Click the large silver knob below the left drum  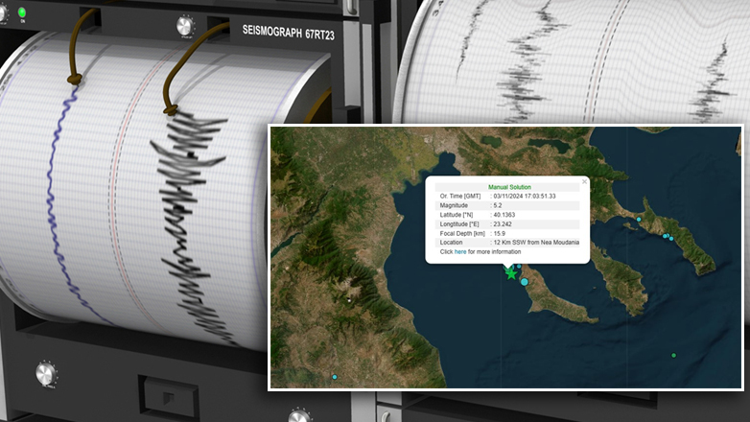pyautogui.click(x=47, y=373)
